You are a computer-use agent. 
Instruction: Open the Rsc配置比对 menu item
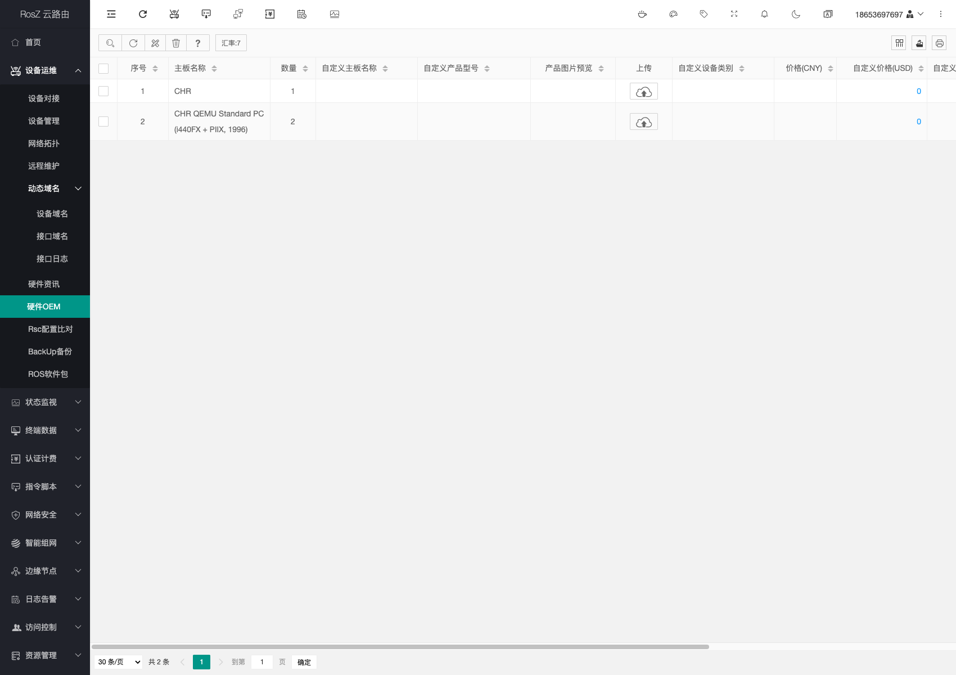[x=50, y=329]
